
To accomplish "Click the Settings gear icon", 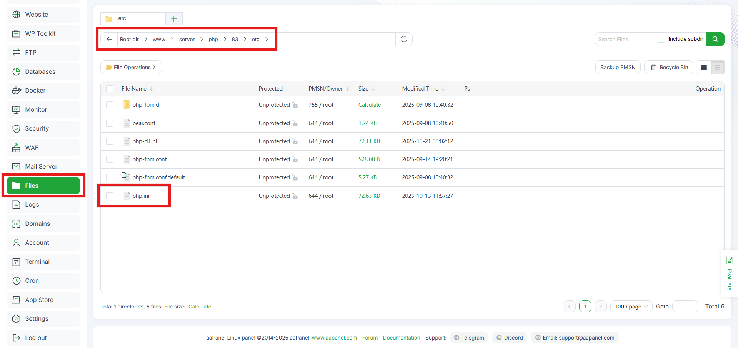I will (16, 319).
